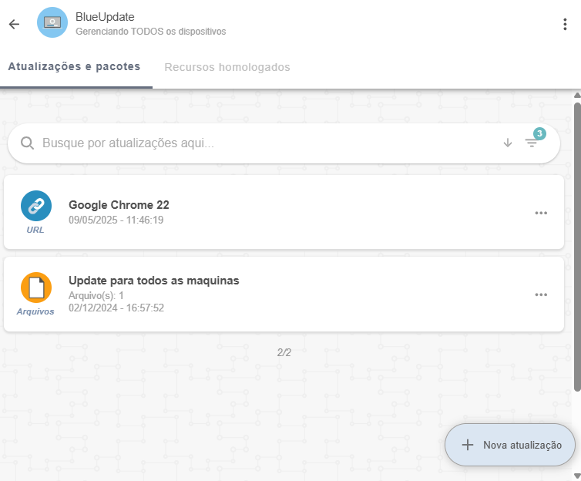Click the vertical scrollbar thumb
Screen dimensions: 581x481
[x=576, y=247]
